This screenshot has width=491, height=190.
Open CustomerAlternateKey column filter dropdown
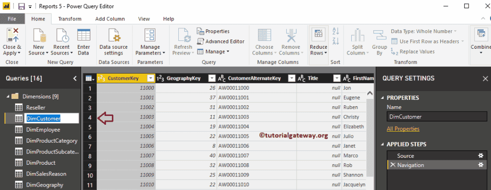(292, 78)
